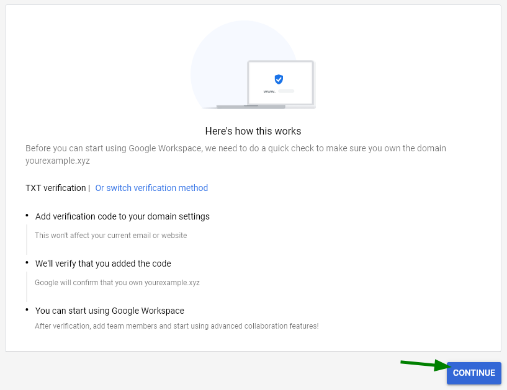Click the 'www.' text in the laptop illustration

pos(269,91)
